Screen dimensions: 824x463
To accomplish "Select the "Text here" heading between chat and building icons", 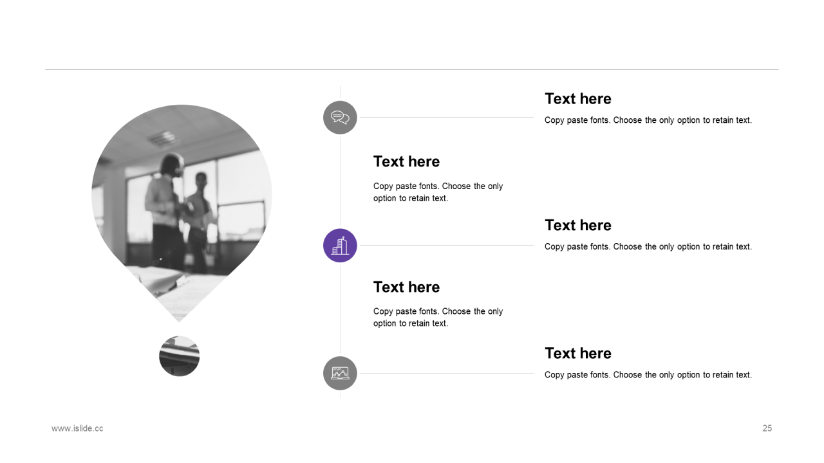I will [x=407, y=161].
